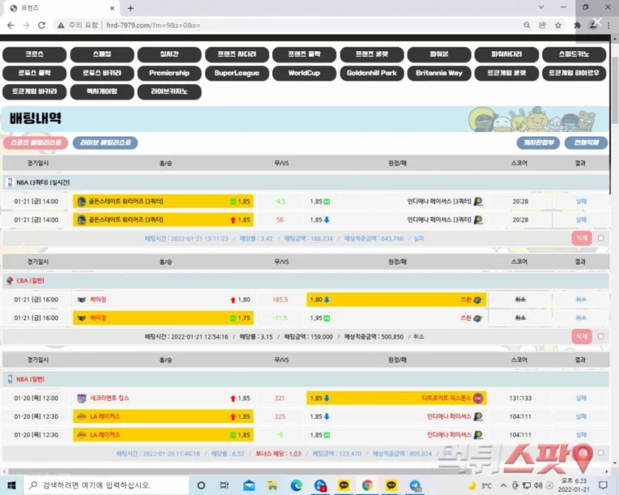Open the Chrome extensions puzzle icon
Viewport: 619px width, 495px height.
click(x=577, y=25)
